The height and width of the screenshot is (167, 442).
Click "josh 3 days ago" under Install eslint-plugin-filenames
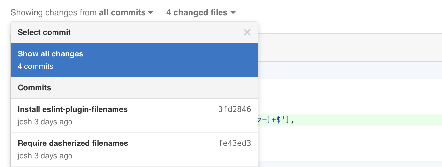(45, 122)
